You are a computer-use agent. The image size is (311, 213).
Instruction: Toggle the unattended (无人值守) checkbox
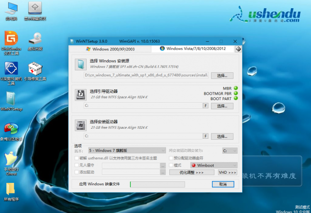(x=77, y=165)
